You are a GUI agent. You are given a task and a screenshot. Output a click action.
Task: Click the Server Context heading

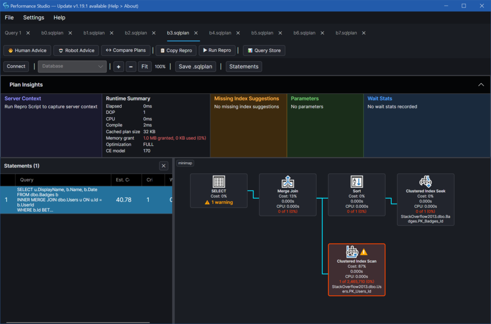(x=23, y=99)
